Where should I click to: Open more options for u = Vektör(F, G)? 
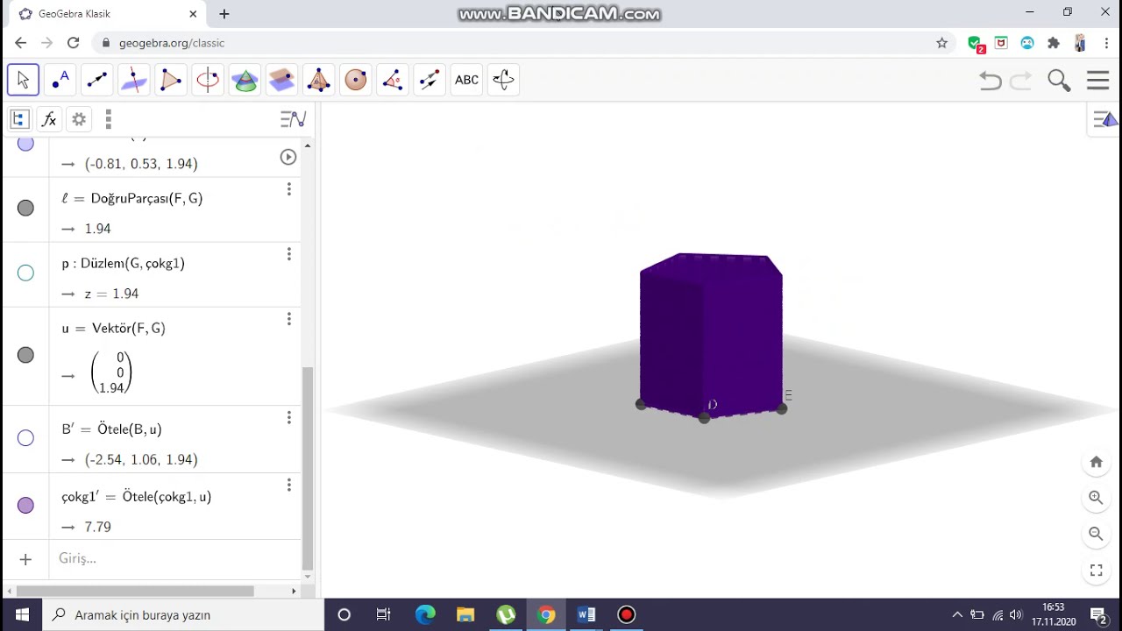[288, 319]
